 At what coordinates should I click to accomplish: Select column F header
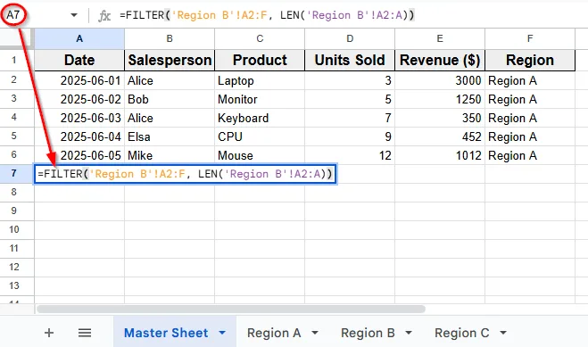[x=529, y=38]
